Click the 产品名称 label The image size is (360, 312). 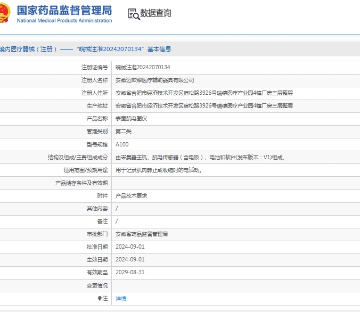click(x=97, y=119)
